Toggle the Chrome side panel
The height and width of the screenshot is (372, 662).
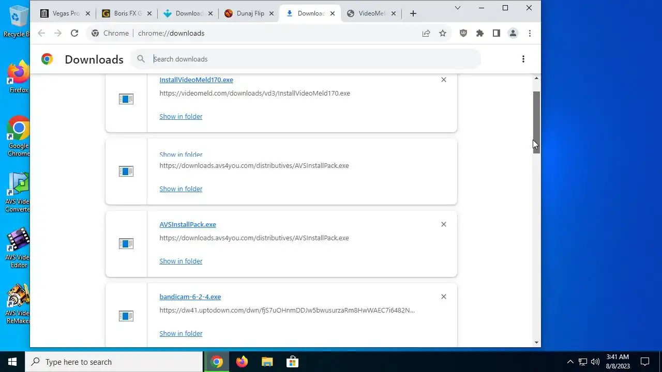point(496,33)
